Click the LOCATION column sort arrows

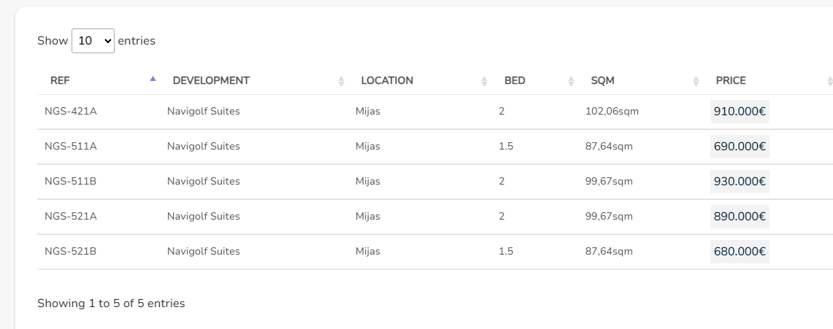[x=484, y=82]
